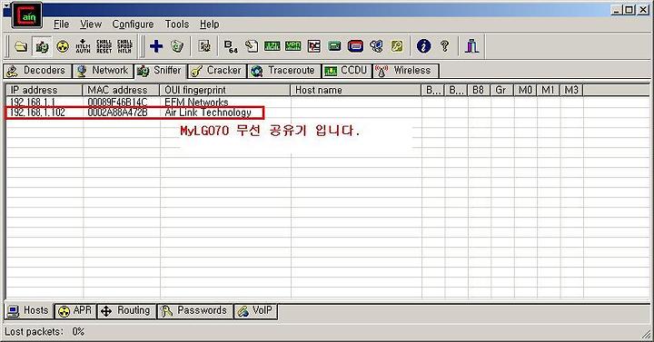Click the Box Revealer toolbar icon
Image resolution: width=654 pixels, height=342 pixels.
tap(314, 46)
